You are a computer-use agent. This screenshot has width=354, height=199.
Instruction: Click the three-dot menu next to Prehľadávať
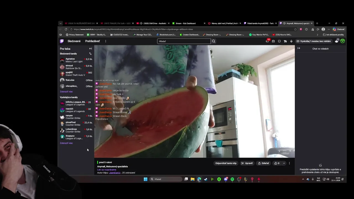tap(105, 41)
